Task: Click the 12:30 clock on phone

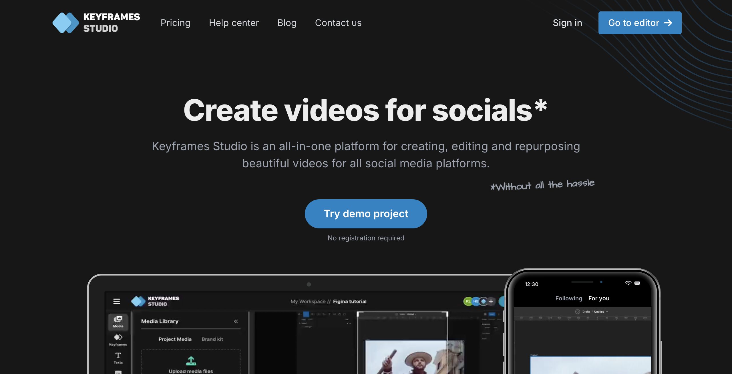Action: [531, 284]
